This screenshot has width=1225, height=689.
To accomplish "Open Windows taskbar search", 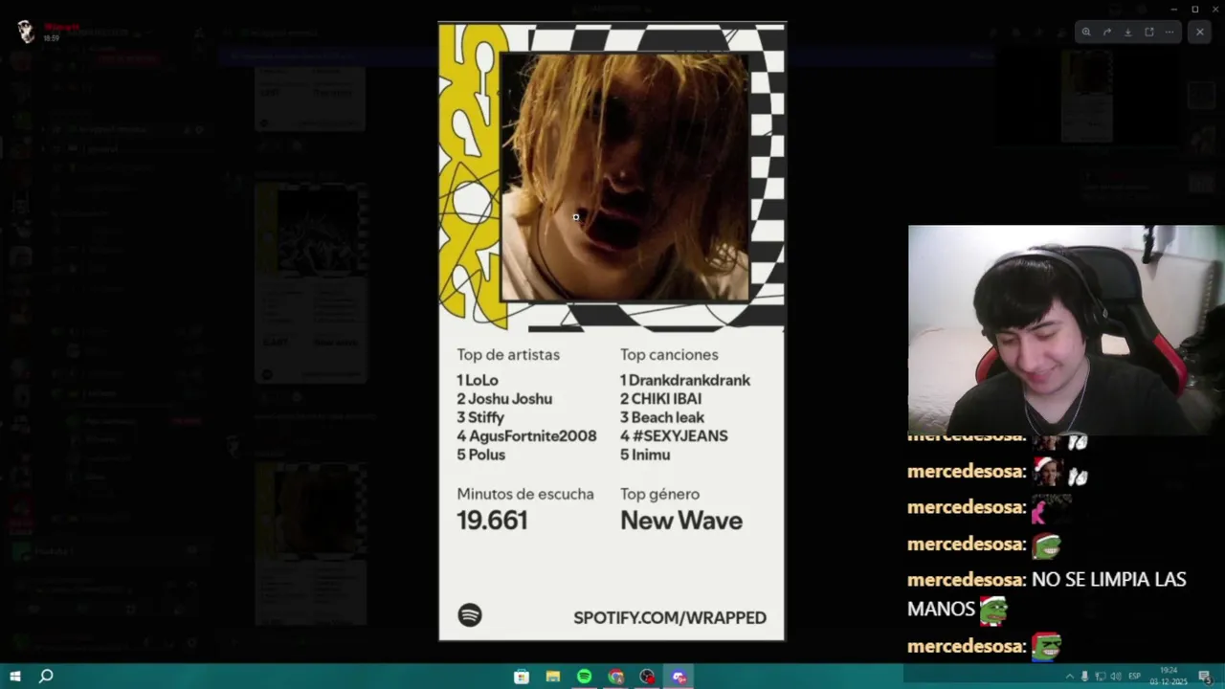I will point(46,677).
